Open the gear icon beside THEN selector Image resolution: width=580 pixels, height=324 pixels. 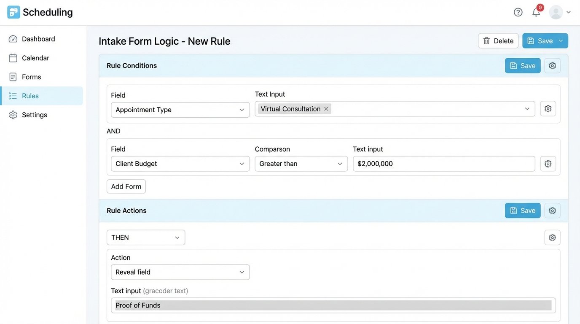click(x=552, y=237)
